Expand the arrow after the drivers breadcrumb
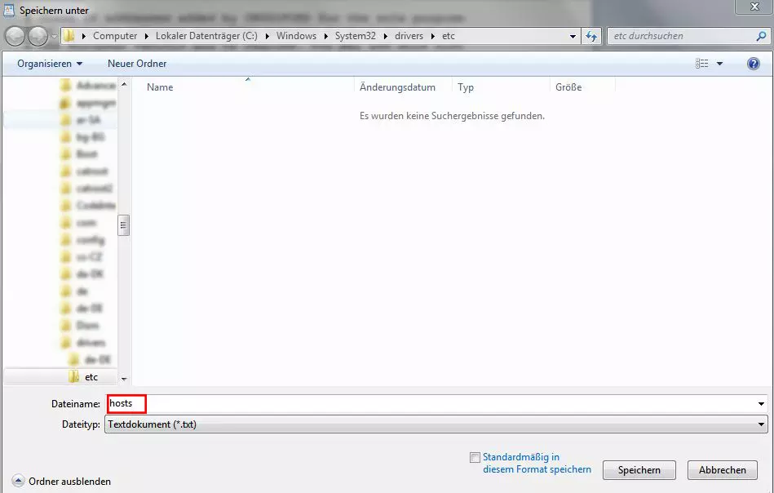 (432, 36)
